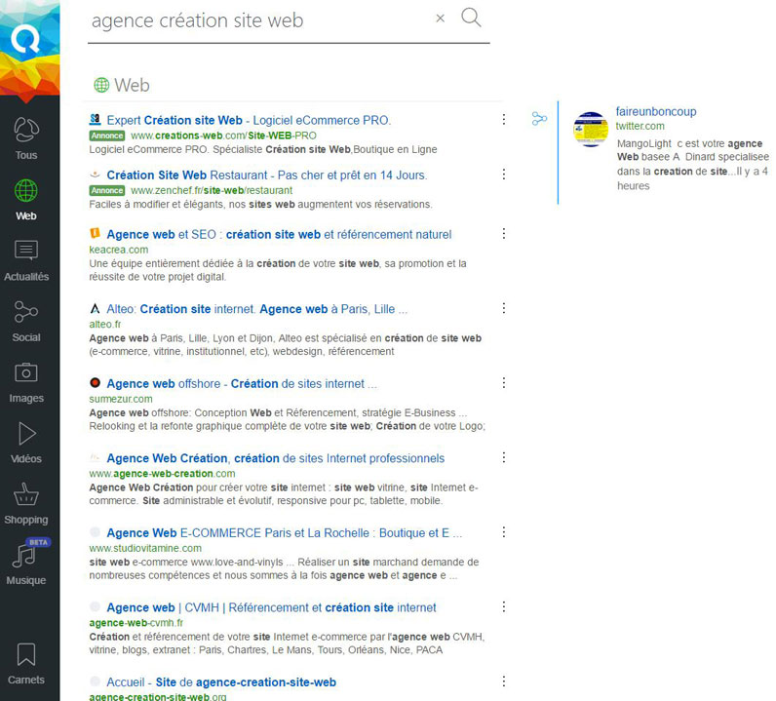
Task: Open Carnets bookmarks section
Action: tap(26, 663)
